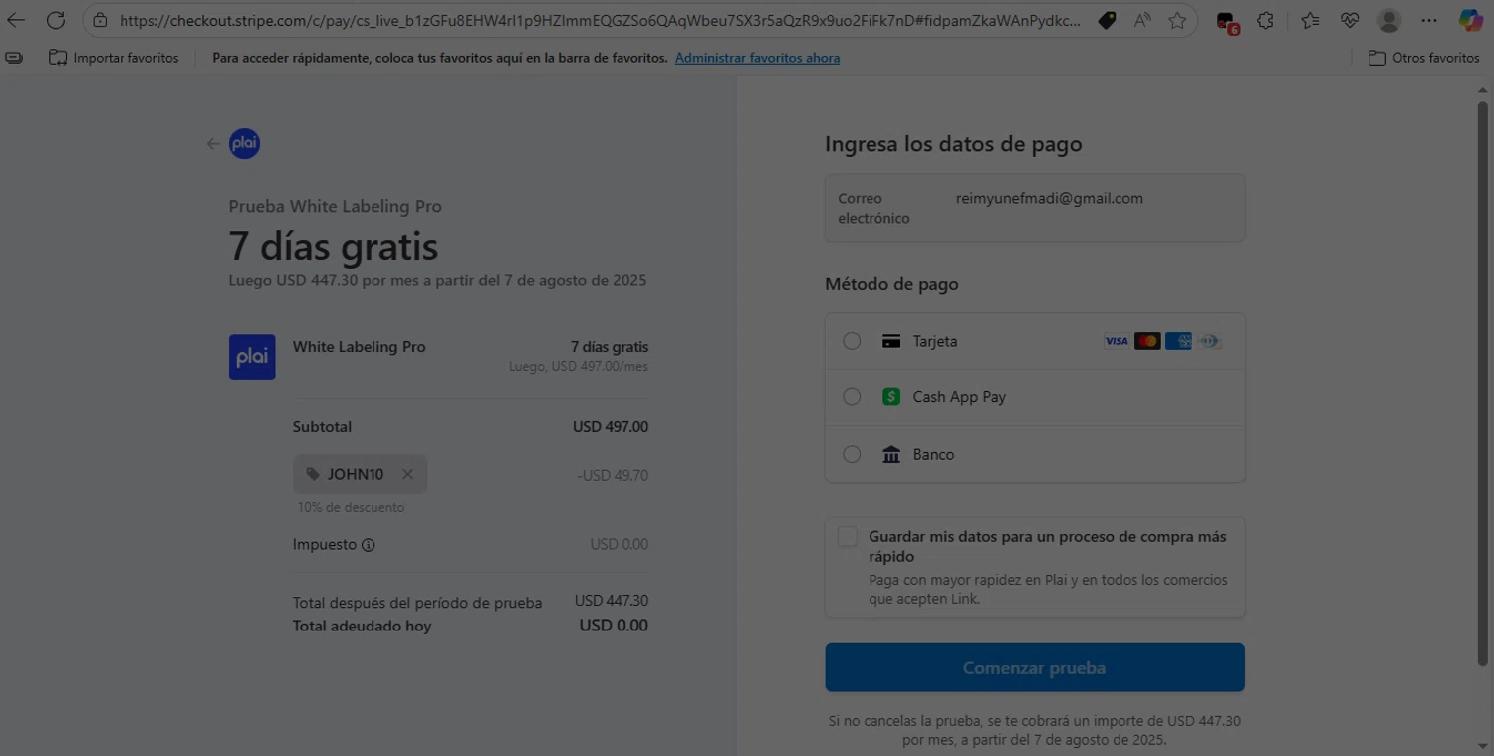Click the "USD 447.30" total after trial amount
The height and width of the screenshot is (756, 1494).
(x=612, y=601)
